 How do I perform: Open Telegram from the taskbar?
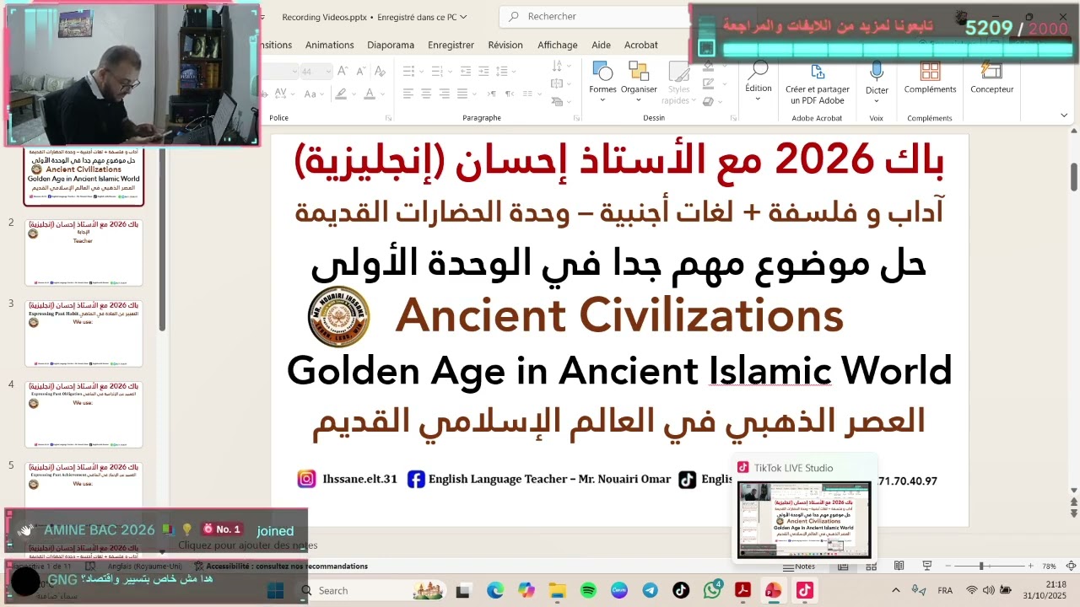[650, 590]
